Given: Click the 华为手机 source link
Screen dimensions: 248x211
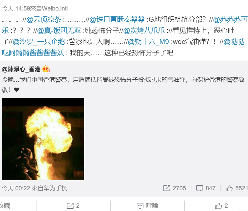Looking at the screenshot, I should (55, 188).
